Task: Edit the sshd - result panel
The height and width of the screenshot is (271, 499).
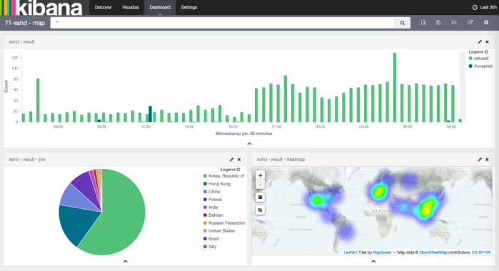Action: [x=480, y=41]
